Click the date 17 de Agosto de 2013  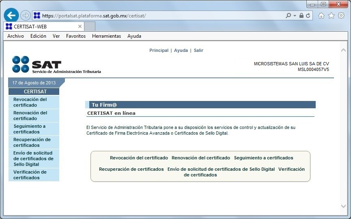click(34, 83)
